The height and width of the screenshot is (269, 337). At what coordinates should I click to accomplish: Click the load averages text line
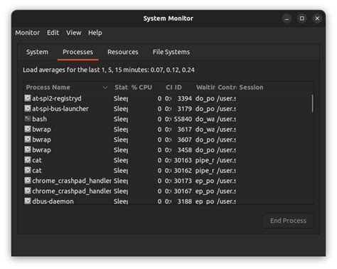tap(109, 70)
